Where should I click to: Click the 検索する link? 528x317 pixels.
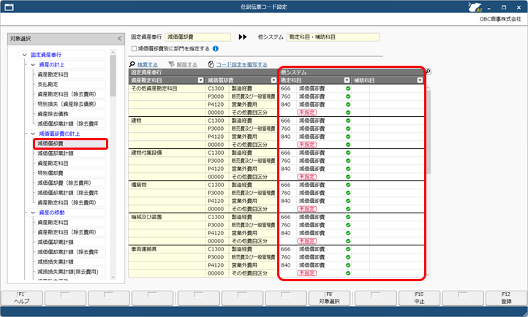(148, 64)
